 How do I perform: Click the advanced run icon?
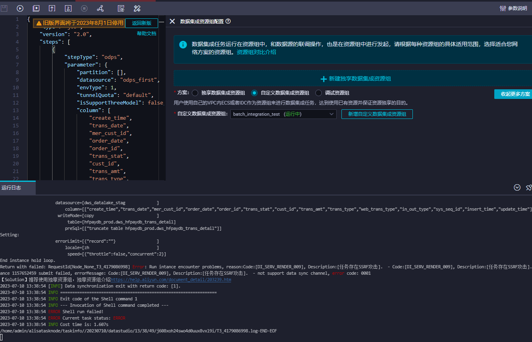(x=36, y=8)
